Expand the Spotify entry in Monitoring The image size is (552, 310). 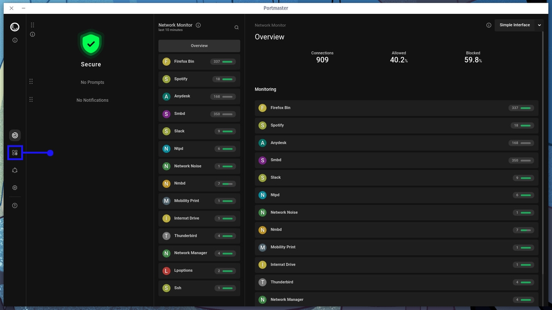point(397,125)
